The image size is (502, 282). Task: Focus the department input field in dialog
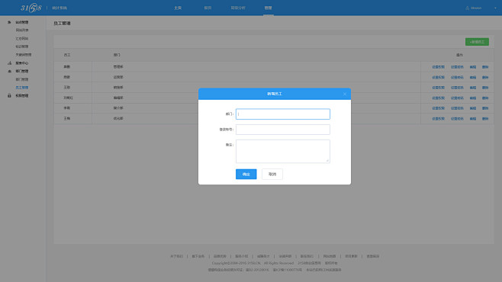click(x=283, y=114)
